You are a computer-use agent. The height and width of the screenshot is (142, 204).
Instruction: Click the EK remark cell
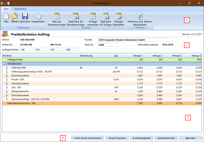point(81,68)
